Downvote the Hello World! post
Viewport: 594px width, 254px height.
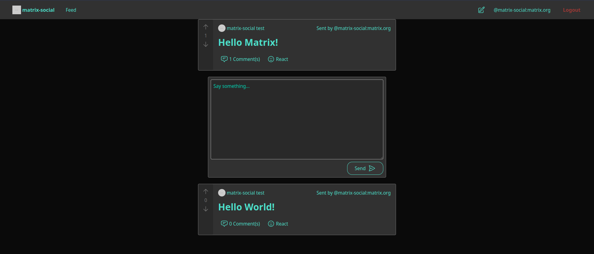pyautogui.click(x=206, y=209)
